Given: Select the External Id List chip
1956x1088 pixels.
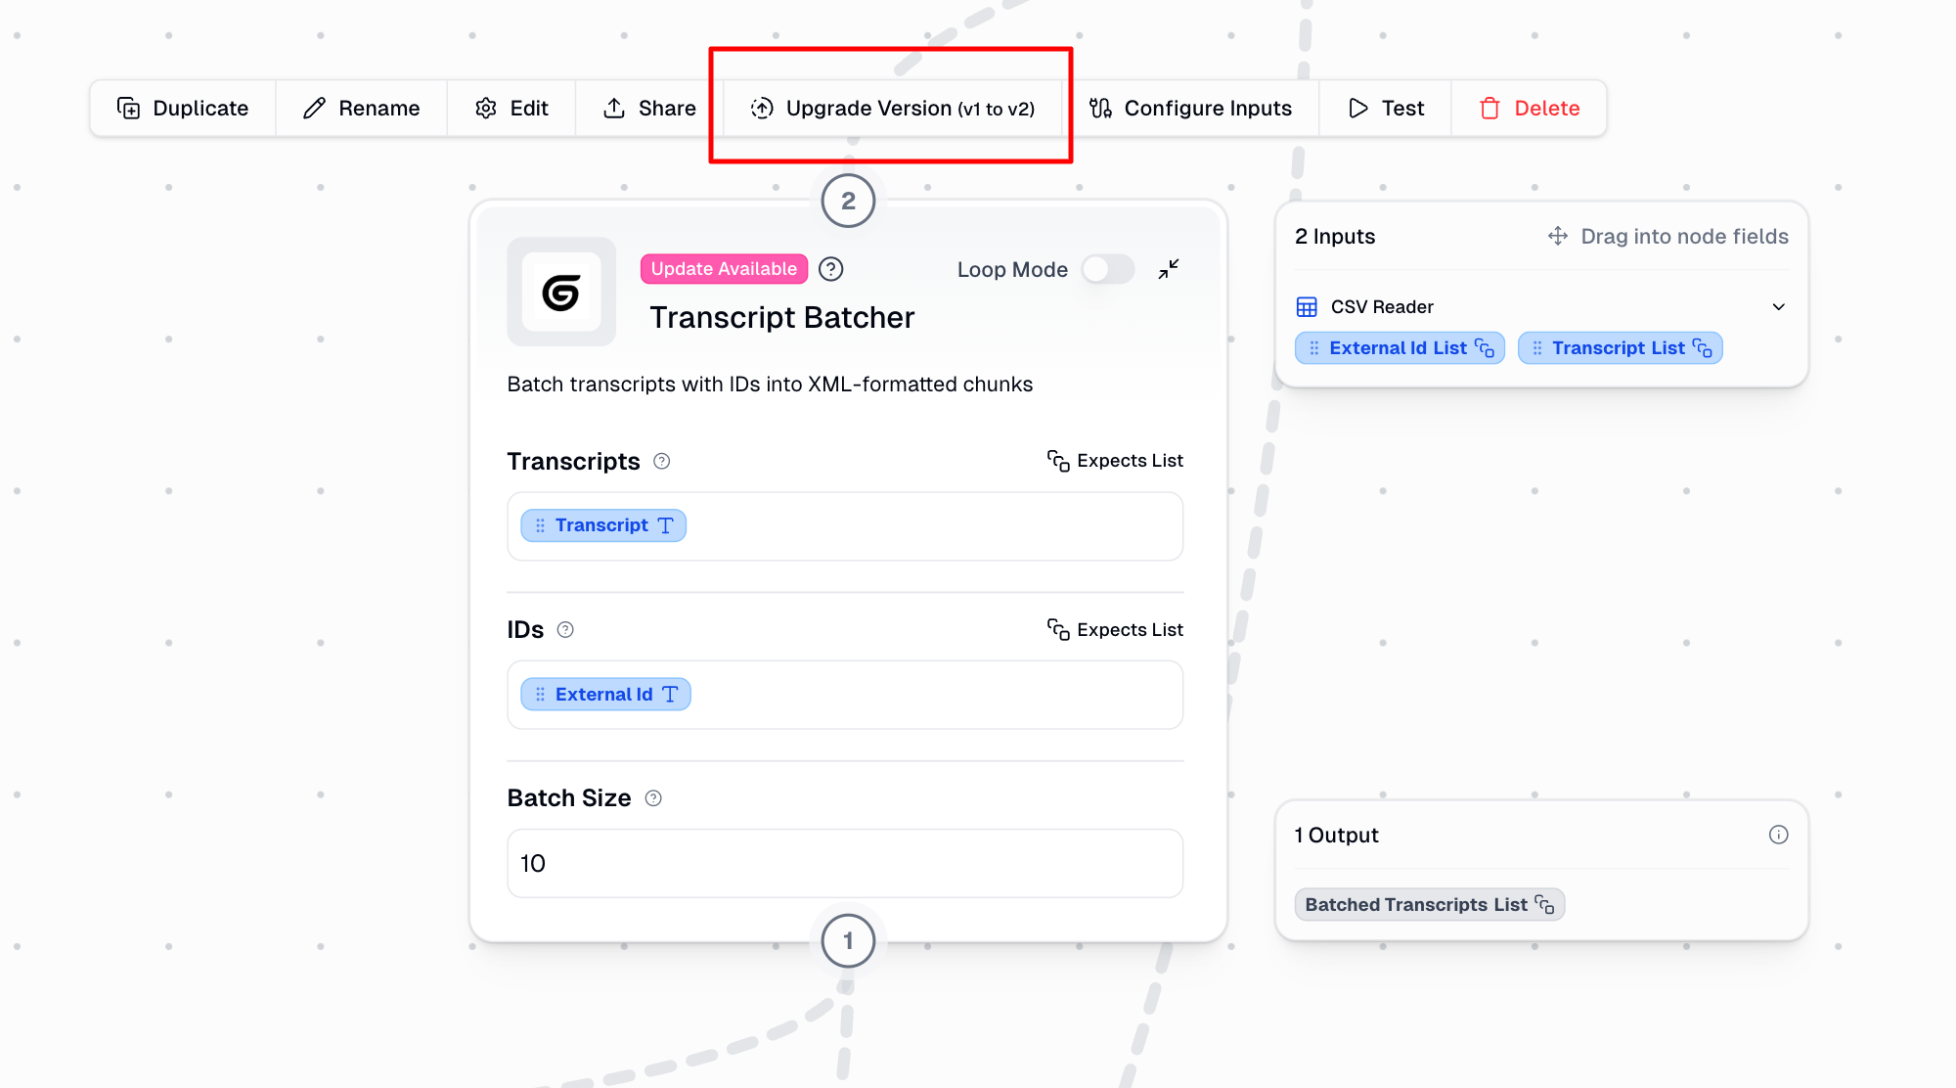Looking at the screenshot, I should [x=1399, y=348].
